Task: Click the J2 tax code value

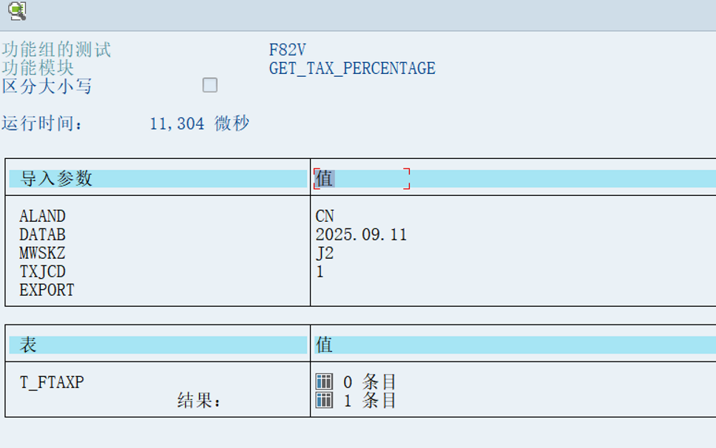Action: [325, 253]
